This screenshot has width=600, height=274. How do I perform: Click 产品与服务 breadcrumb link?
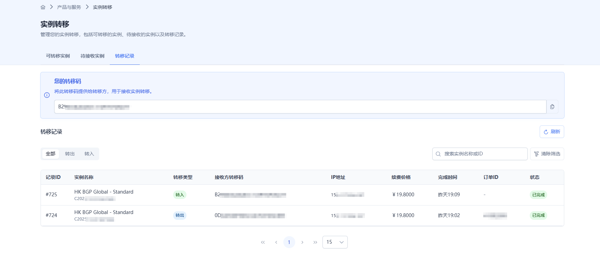69,7
